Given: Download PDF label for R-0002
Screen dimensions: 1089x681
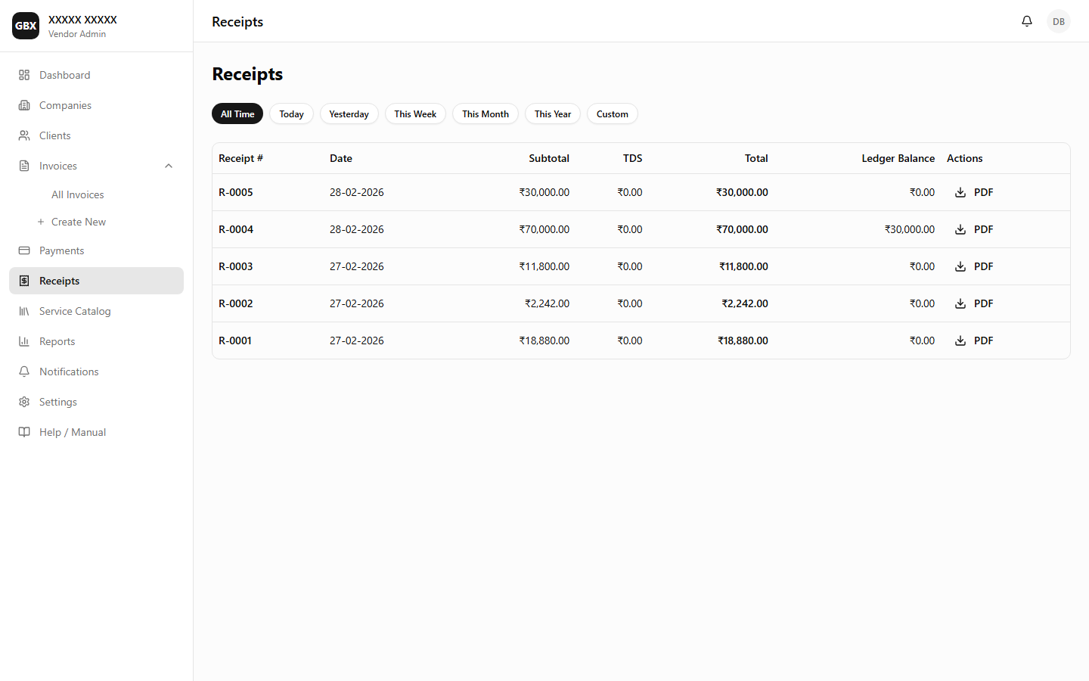Looking at the screenshot, I should 983,303.
